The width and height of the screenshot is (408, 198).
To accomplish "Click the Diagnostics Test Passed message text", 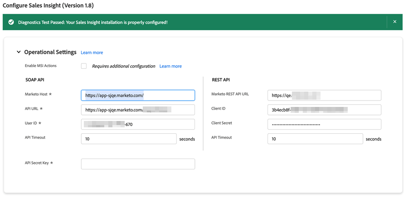I will point(93,22).
